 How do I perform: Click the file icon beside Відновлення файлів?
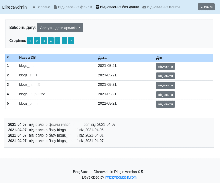55,7
